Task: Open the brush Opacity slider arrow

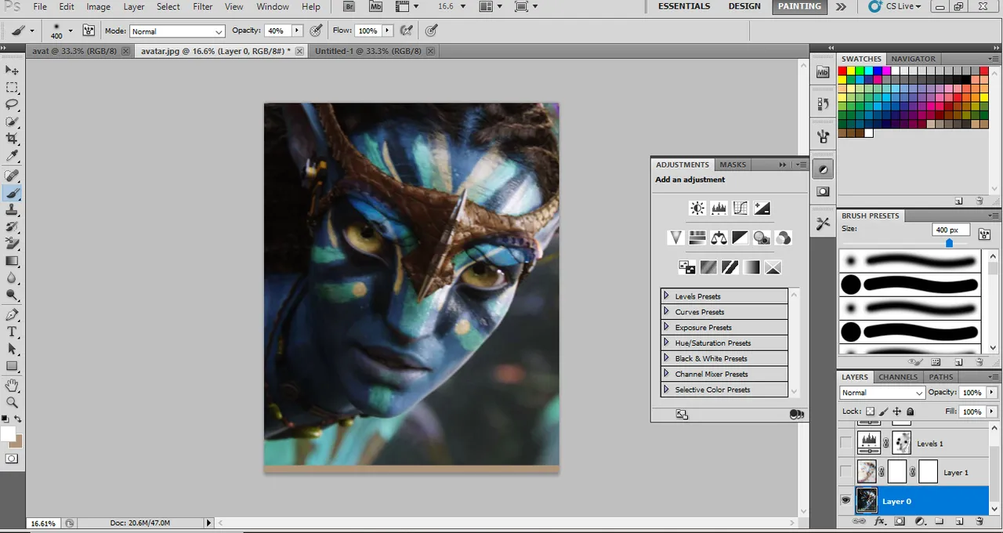Action: tap(297, 31)
